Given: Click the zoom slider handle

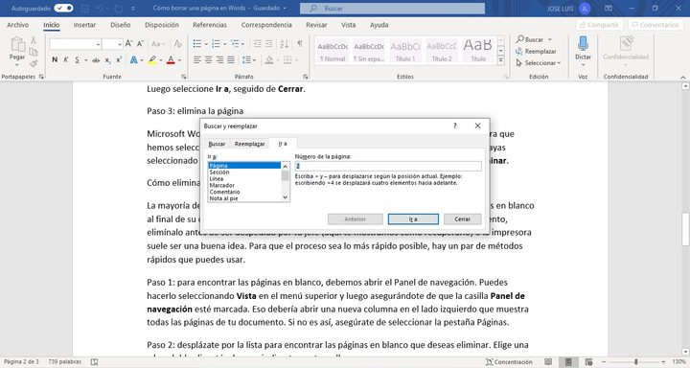Looking at the screenshot, I should [636, 362].
